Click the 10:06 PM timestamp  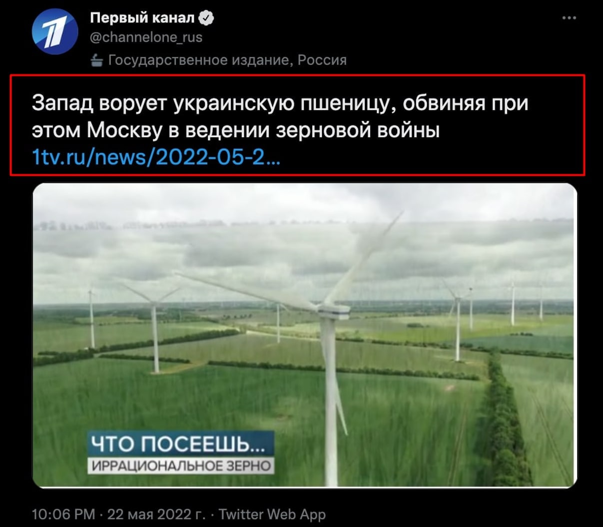pyautogui.click(x=63, y=514)
